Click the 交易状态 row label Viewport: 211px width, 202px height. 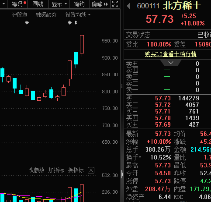138,35
